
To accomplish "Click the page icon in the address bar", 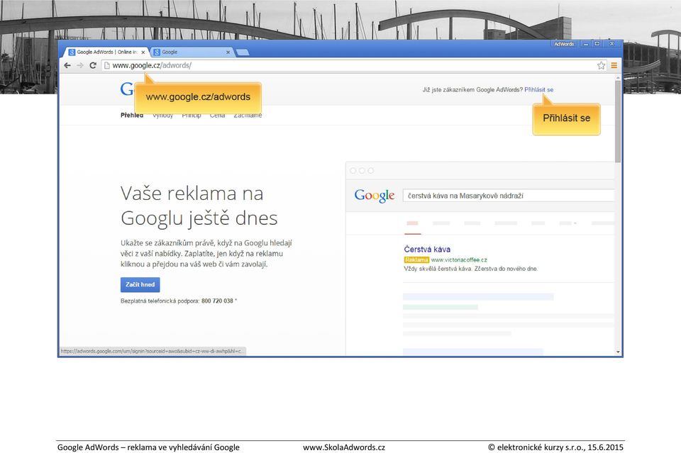I will (107, 65).
